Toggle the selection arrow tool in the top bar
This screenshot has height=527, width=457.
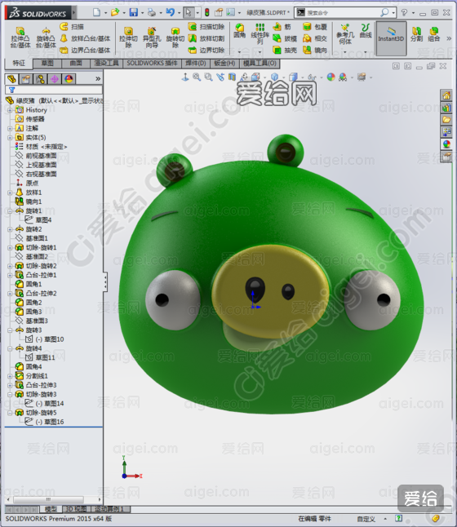coord(188,12)
